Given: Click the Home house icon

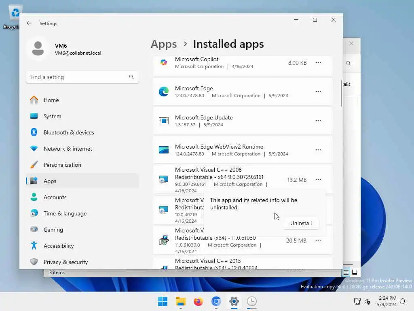Looking at the screenshot, I should click(34, 100).
